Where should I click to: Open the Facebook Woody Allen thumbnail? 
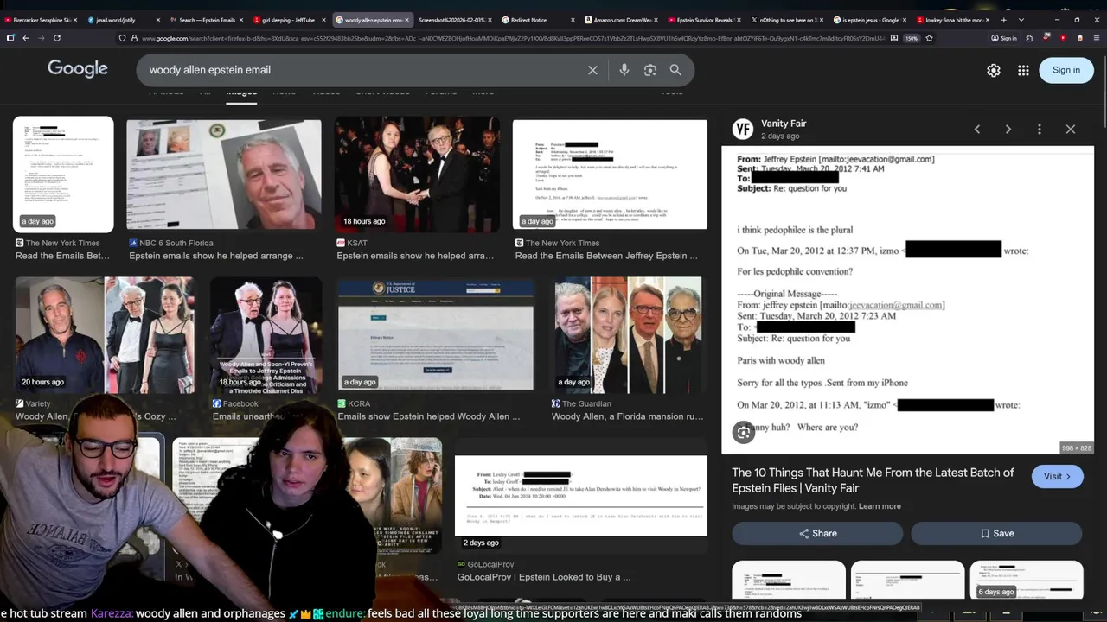266,335
